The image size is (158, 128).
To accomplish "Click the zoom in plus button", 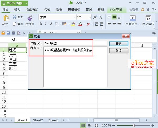I will click(x=153, y=125).
